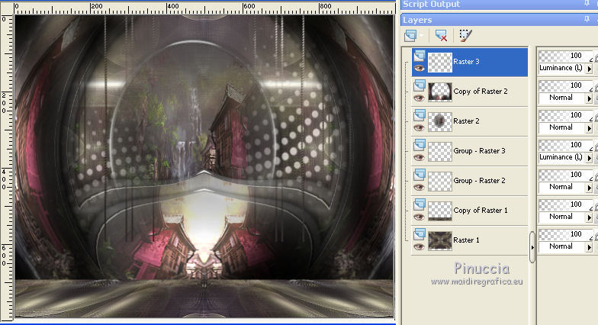Adjust opacity slider of Raster 2
This screenshot has width=598, height=325.
[x=566, y=116]
